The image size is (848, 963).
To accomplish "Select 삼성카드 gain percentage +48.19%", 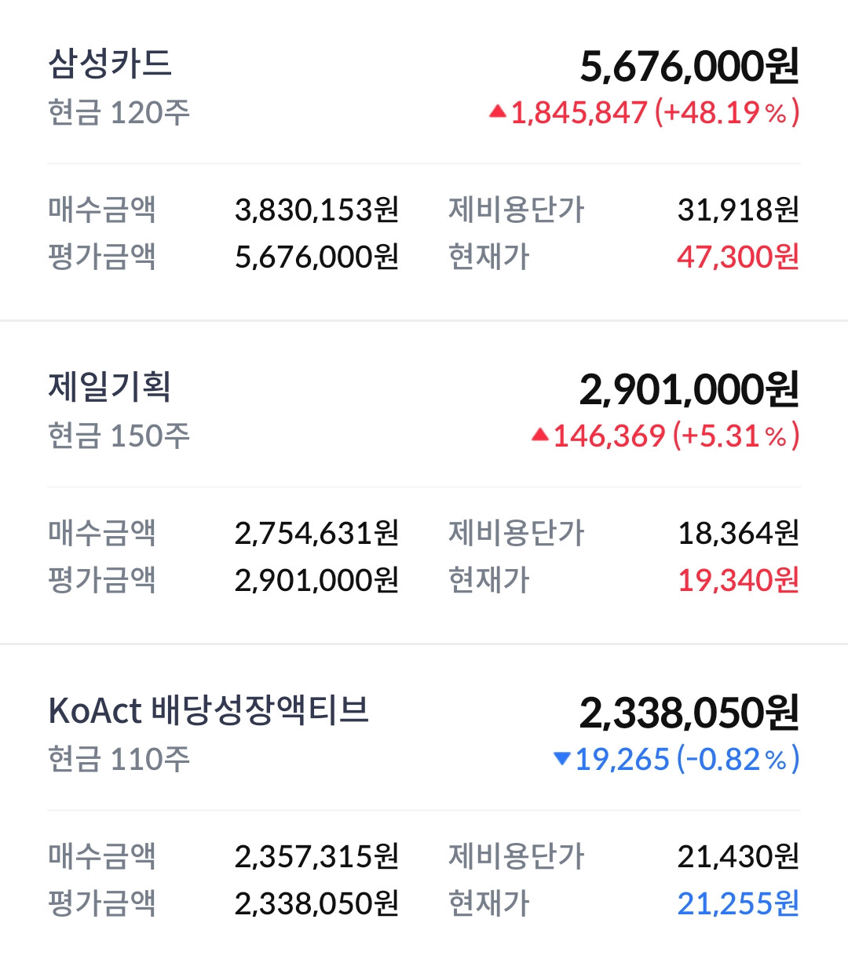I will (x=727, y=112).
